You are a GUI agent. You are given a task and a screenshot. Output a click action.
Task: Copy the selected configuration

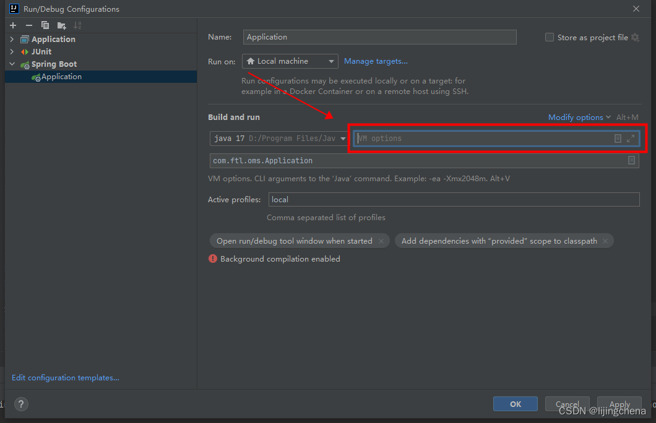44,25
